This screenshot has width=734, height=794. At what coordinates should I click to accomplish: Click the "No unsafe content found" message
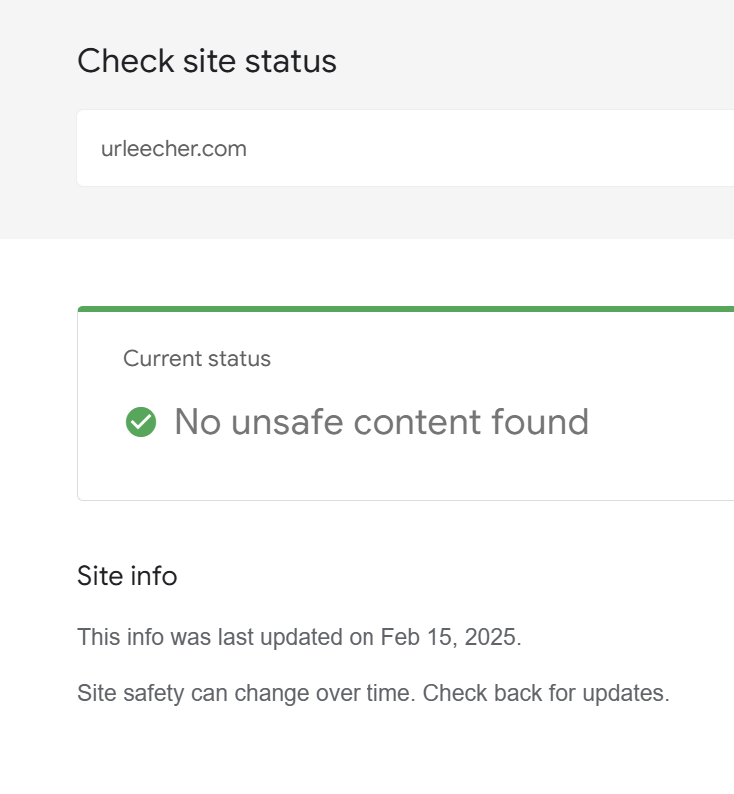point(380,422)
